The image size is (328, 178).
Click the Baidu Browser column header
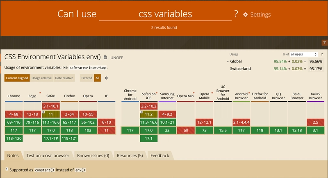coord(297,96)
